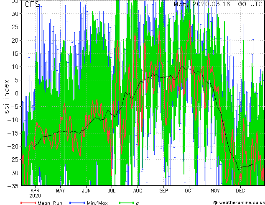Viewport: 265px width, 205px height.
Task: Select the APR 2020 axis label
Action: 35,193
